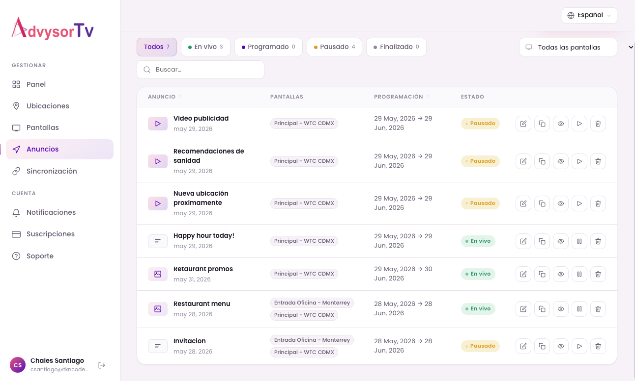Open Suscripciones in sidebar
Viewport: 635px width, 381px height.
[60, 234]
